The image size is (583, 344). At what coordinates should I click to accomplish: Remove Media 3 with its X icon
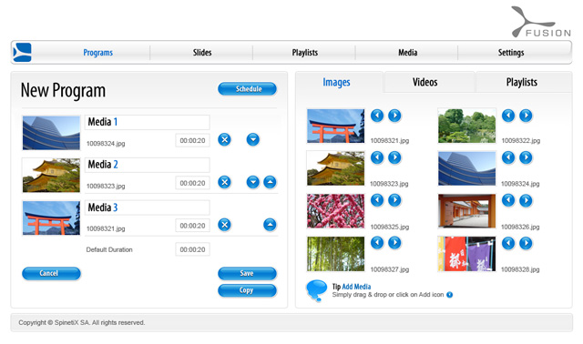click(224, 225)
